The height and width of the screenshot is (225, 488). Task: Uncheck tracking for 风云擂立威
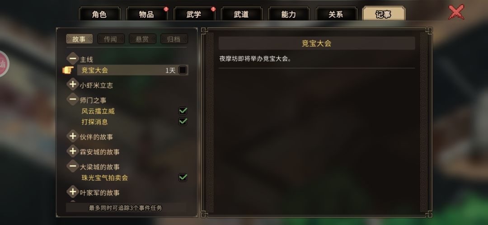tap(183, 111)
